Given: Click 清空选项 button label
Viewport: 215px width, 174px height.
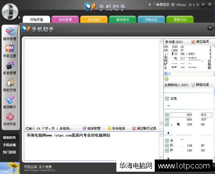Looking at the screenshot, I should [x=202, y=42].
